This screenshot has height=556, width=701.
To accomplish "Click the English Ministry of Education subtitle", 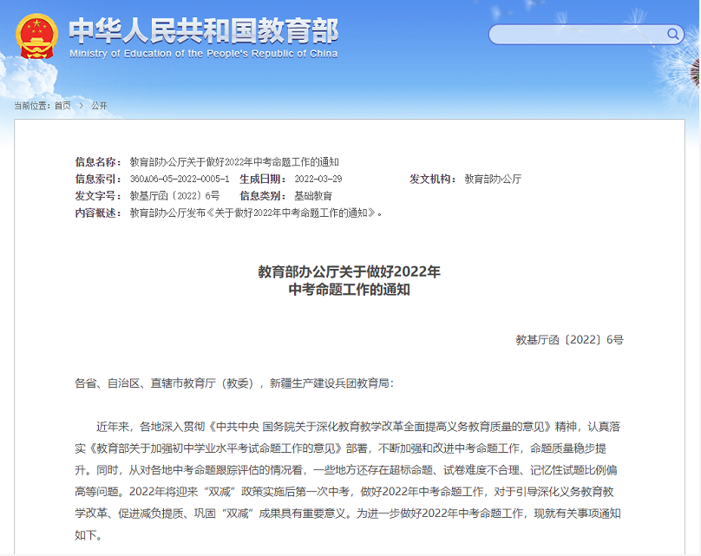I will 203,54.
